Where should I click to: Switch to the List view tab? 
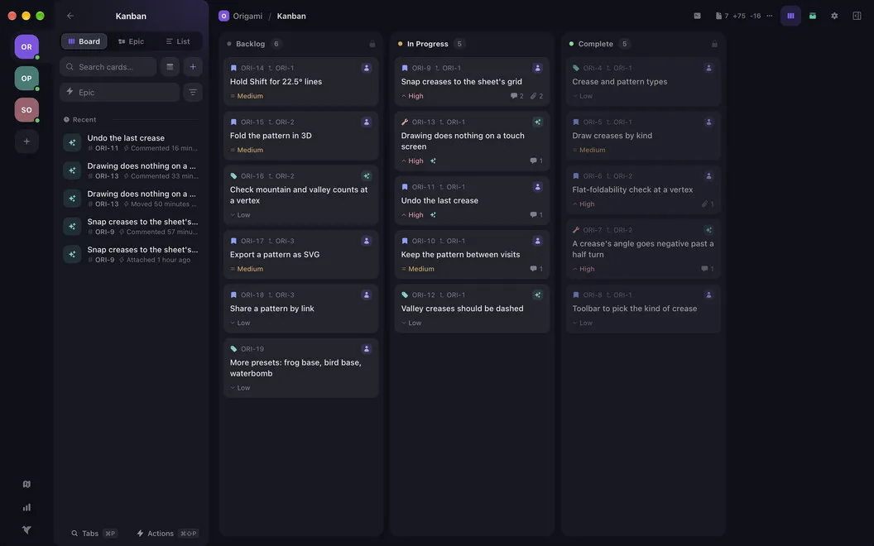pos(178,41)
